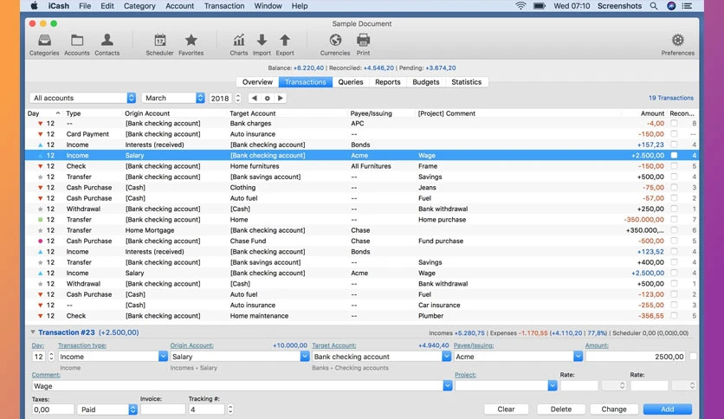The height and width of the screenshot is (419, 724).
Task: Click the Day field stepper
Action: click(51, 357)
